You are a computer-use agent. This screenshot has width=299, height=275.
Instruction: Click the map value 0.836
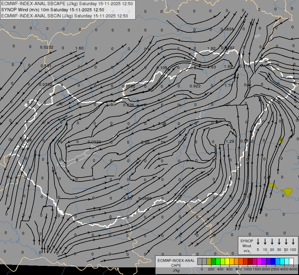129,105
